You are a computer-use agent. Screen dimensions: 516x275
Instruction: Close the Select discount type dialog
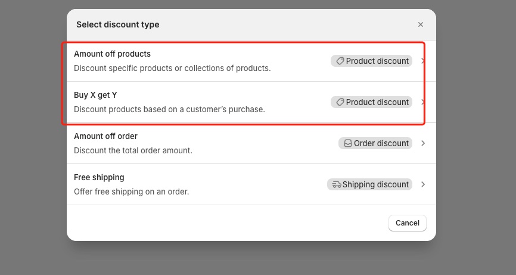pos(421,24)
